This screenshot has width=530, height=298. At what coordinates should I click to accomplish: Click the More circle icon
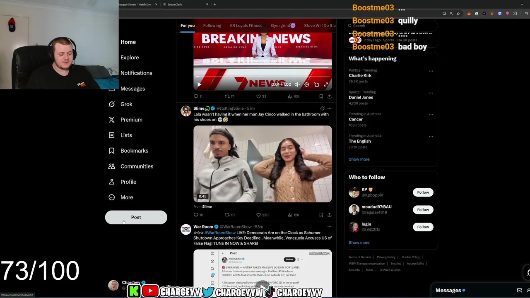coord(111,197)
